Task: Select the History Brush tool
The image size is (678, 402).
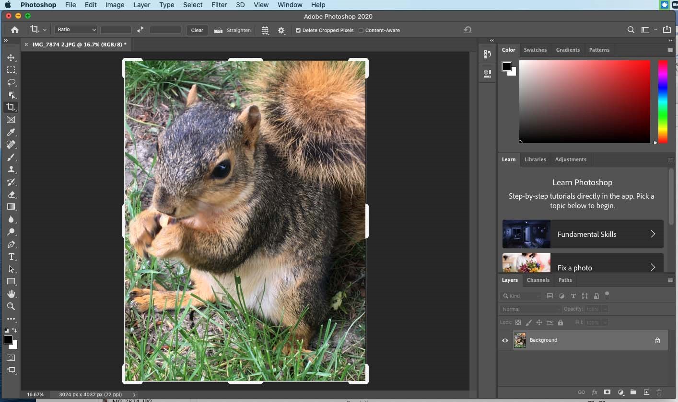Action: pyautogui.click(x=11, y=182)
